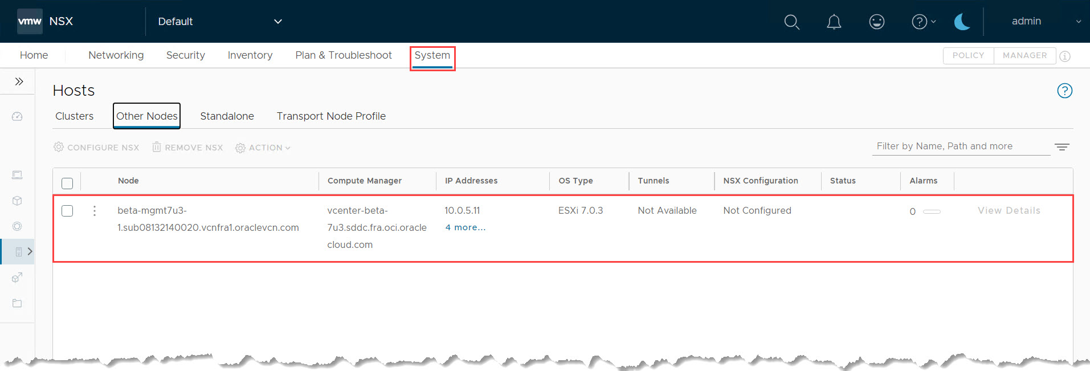This screenshot has width=1090, height=371.
Task: Click the laptop-shaped appliances sidebar icon
Action: coord(17,175)
